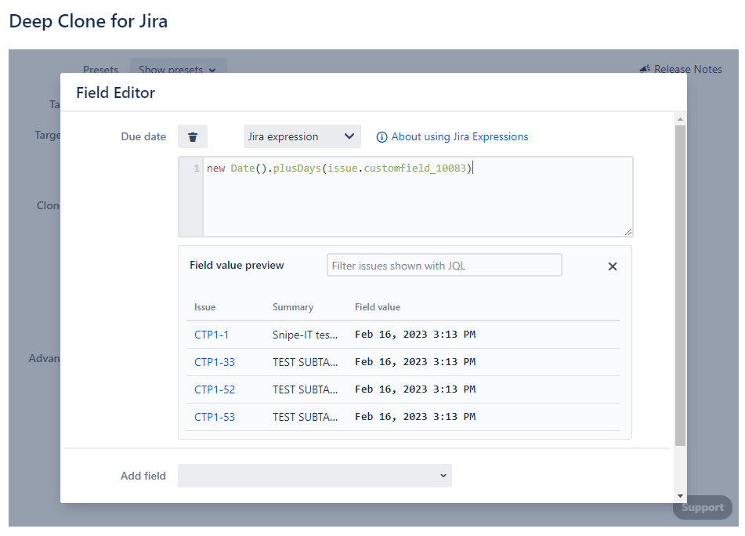Click the TEST SUBTA... summary in CTP1-53 row

[305, 417]
